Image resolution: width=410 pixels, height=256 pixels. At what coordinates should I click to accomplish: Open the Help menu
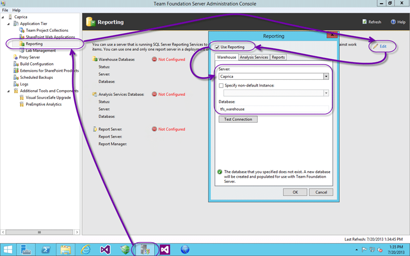pyautogui.click(x=16, y=10)
